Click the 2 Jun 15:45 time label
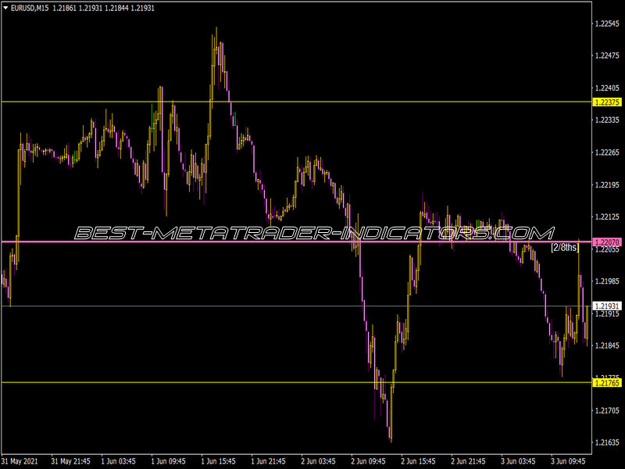The height and width of the screenshot is (469, 625). click(x=418, y=461)
